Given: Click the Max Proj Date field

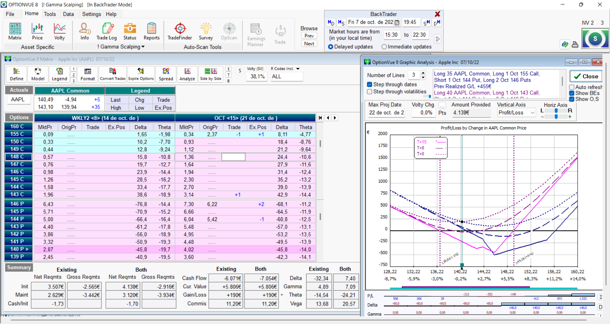Looking at the screenshot, I should [x=386, y=112].
